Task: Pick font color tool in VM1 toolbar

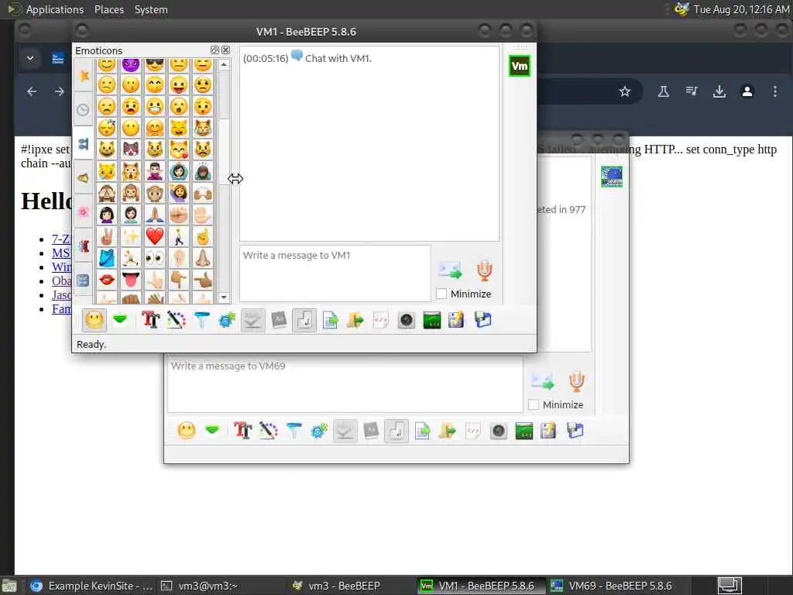Action: pos(176,320)
